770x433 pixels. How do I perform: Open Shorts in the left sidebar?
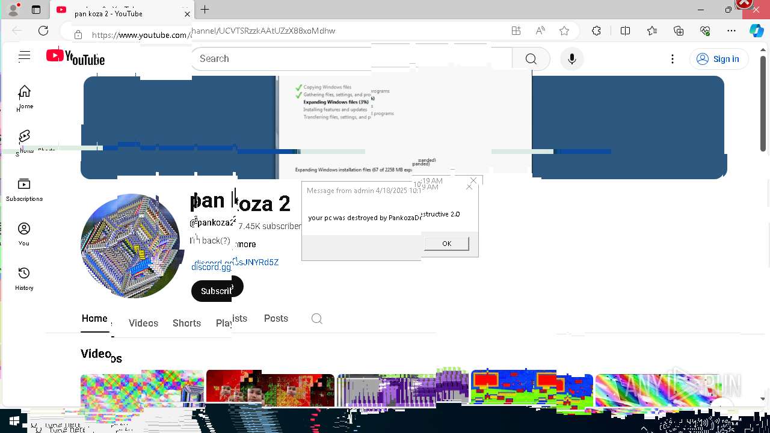tap(24, 142)
